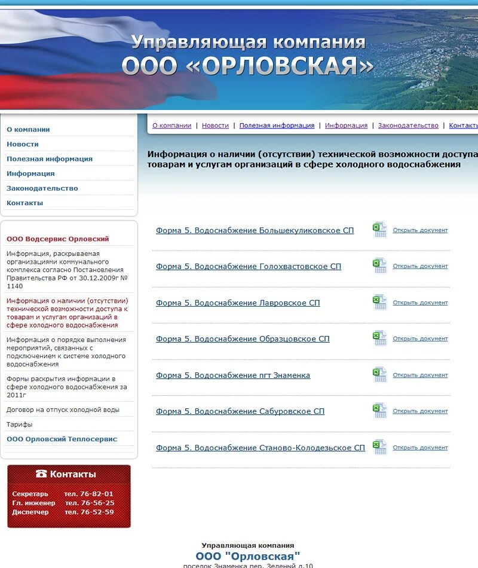Open 'Формы раскрытия информации' за 2011г item
478x568 pixels.
point(67,387)
